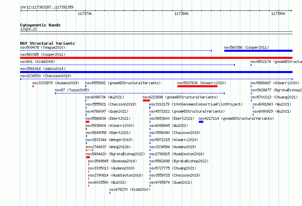Click nsv6098734 (Wu2021) label

(x=105, y=97)
